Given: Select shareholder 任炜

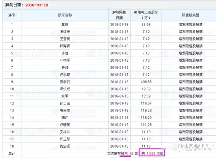Looking at the screenshot, I should pos(65,67).
